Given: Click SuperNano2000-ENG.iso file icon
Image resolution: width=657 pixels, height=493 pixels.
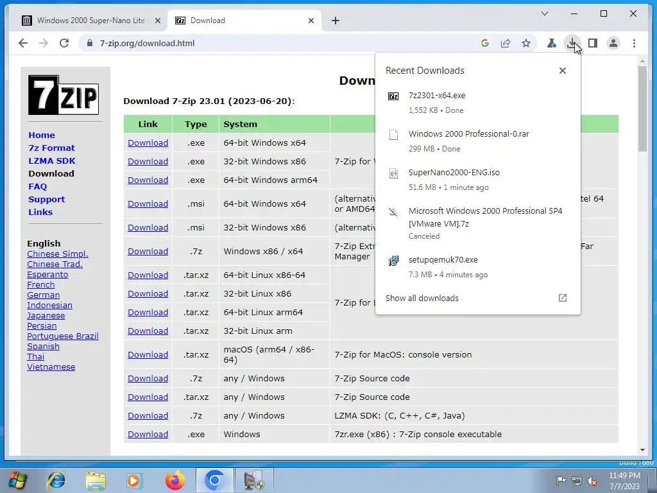Looking at the screenshot, I should tap(393, 173).
